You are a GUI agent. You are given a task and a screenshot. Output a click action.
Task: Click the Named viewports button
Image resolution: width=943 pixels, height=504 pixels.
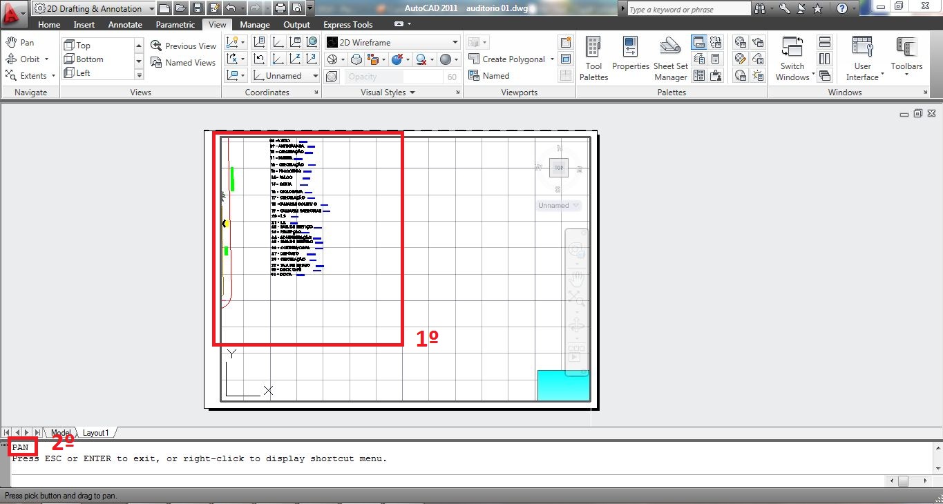click(x=489, y=76)
